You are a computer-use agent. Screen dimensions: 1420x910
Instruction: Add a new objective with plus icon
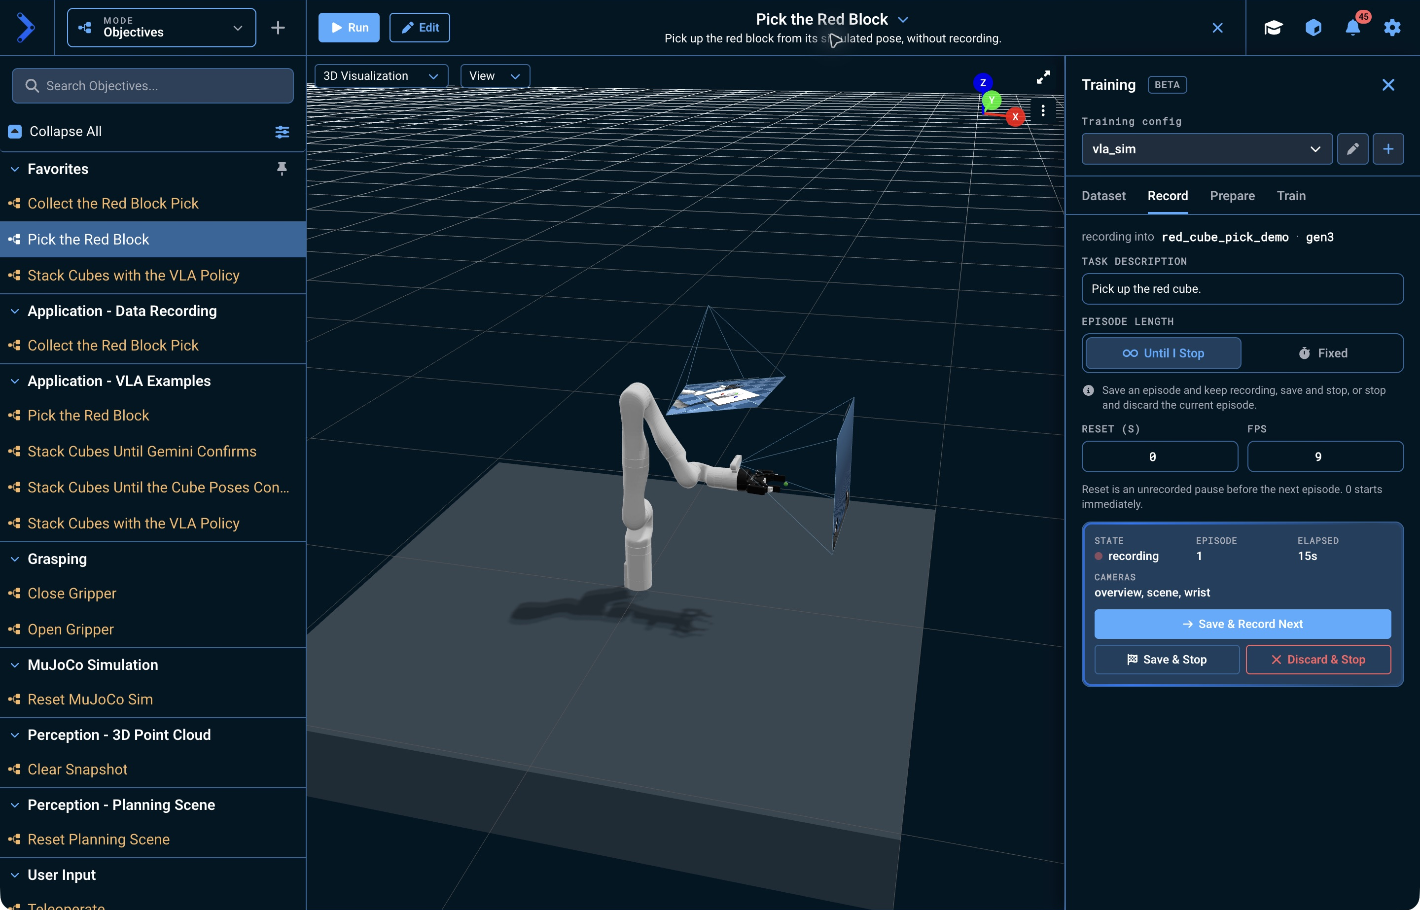[278, 28]
